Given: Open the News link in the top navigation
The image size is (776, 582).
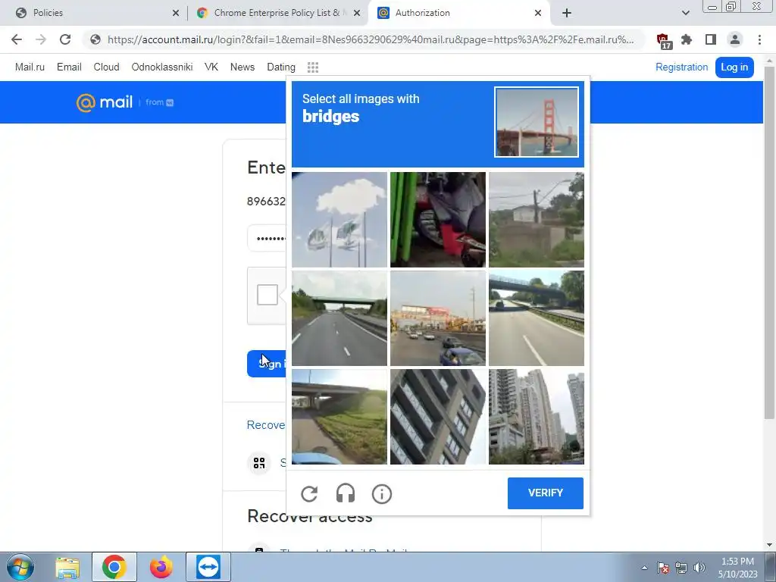Looking at the screenshot, I should click(x=242, y=67).
